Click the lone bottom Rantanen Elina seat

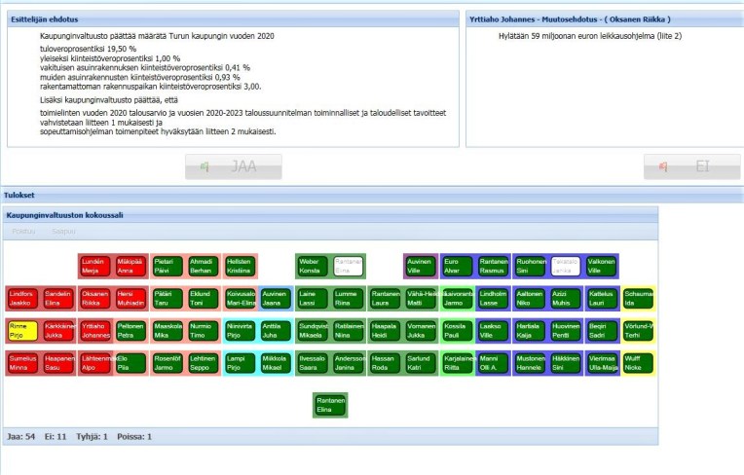(x=329, y=405)
